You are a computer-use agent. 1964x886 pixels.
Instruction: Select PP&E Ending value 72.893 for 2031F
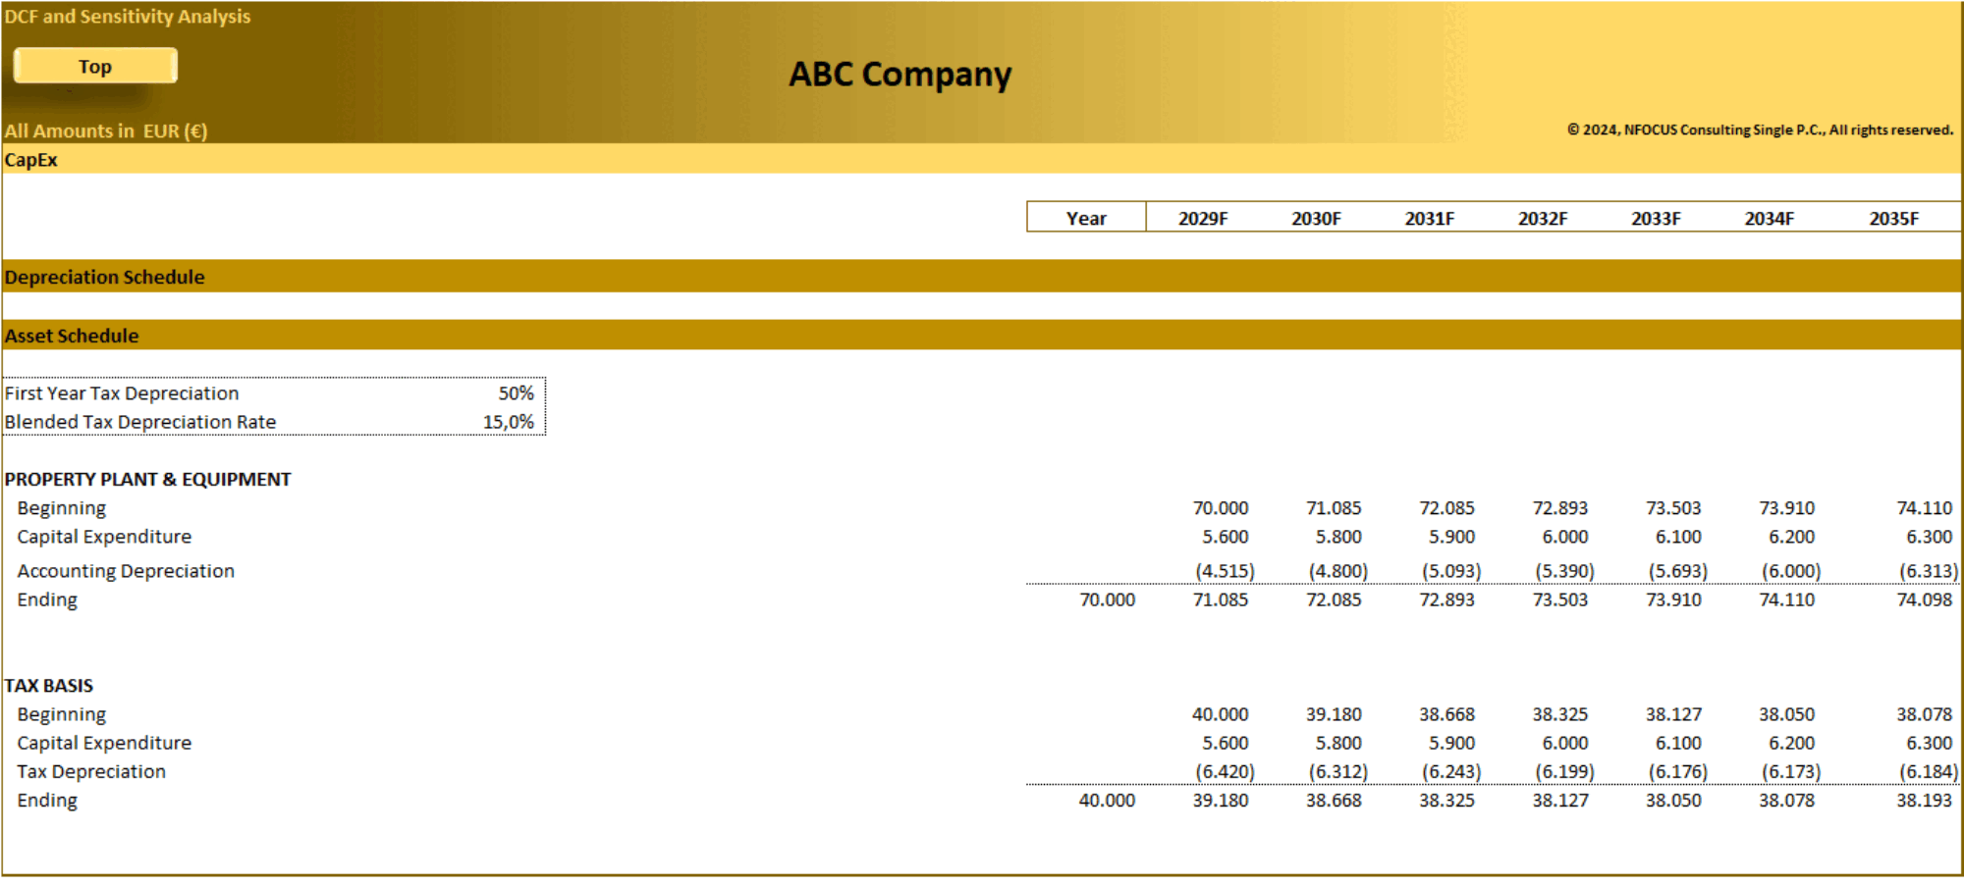(x=1446, y=599)
